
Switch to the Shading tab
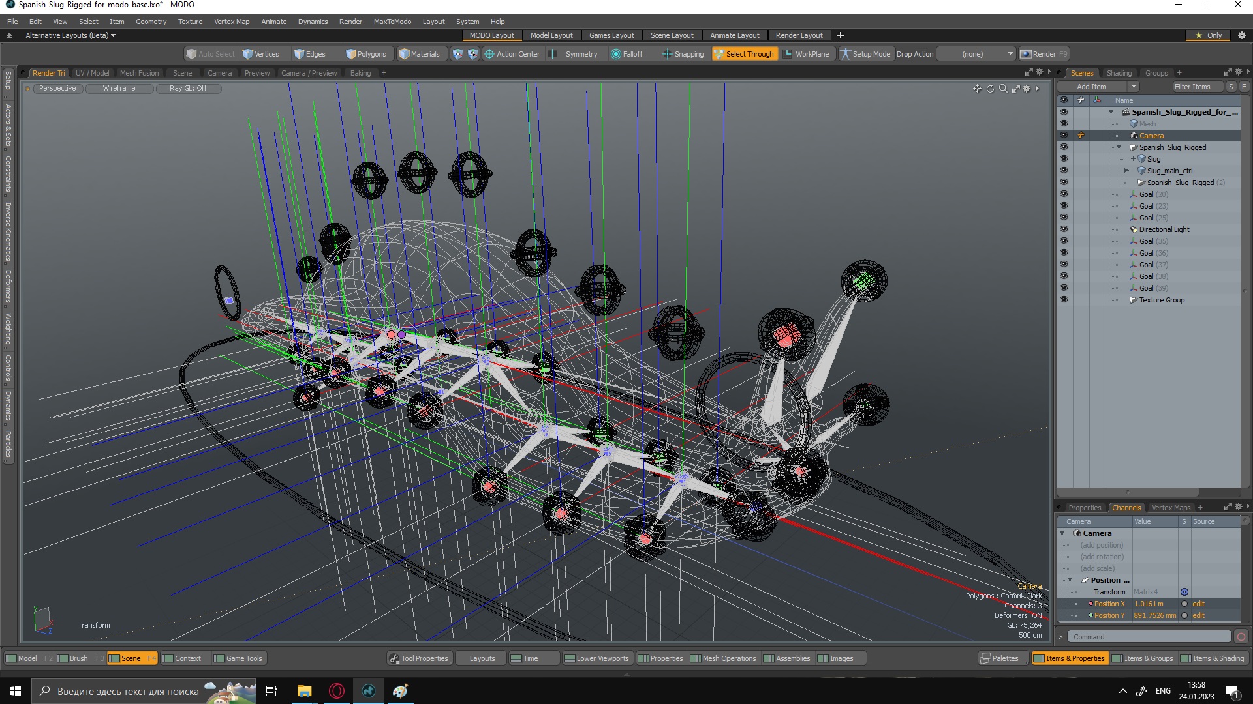1119,73
